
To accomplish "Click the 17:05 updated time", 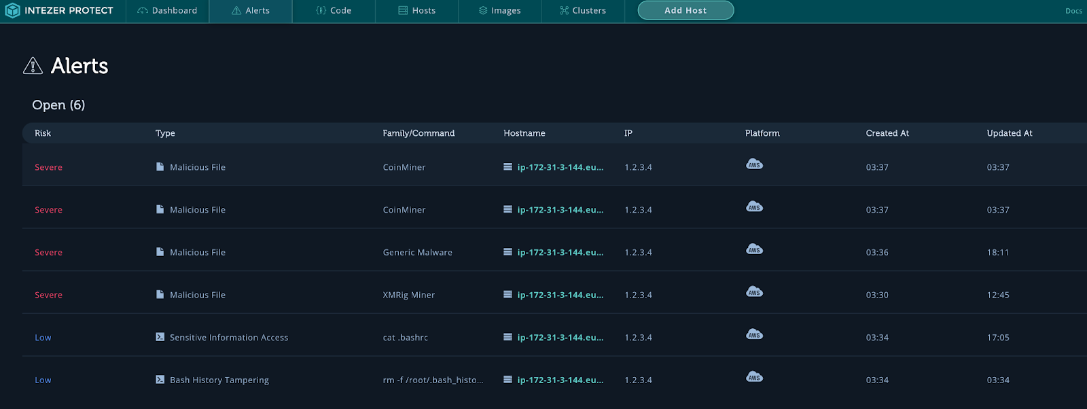I will pyautogui.click(x=998, y=338).
